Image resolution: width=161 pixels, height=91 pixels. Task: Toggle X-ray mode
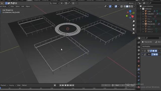pyautogui.click(x=122, y=6)
